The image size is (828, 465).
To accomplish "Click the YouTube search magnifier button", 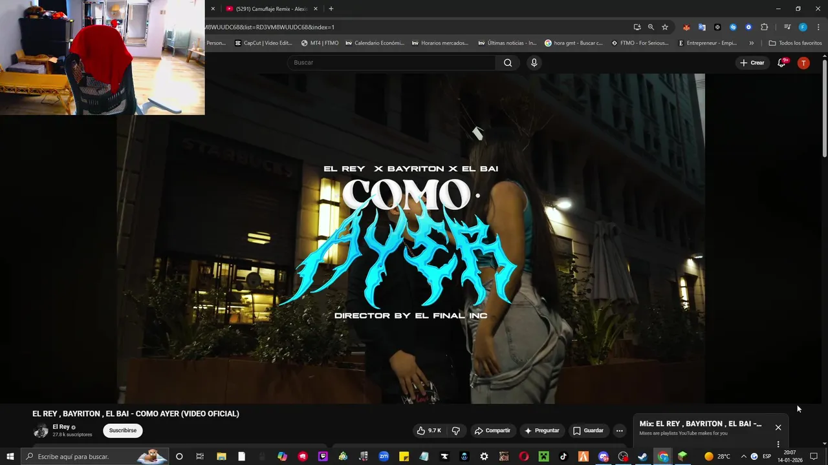I will [x=508, y=63].
